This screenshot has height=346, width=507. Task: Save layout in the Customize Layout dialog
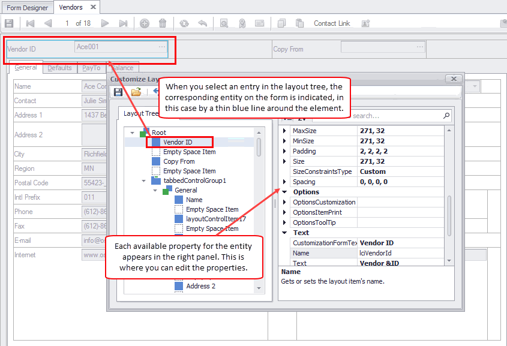point(118,92)
